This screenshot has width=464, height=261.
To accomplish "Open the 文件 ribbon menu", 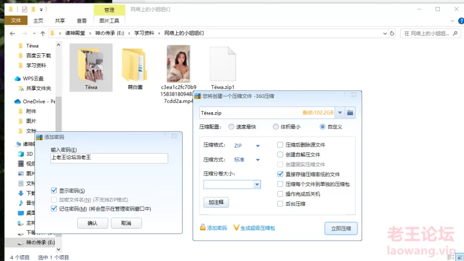I will click(16, 20).
